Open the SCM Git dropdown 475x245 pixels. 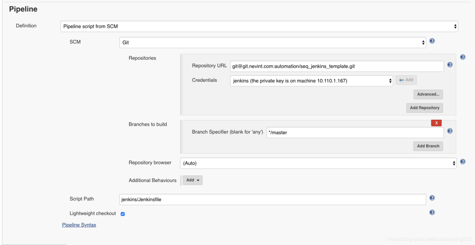[x=273, y=42]
